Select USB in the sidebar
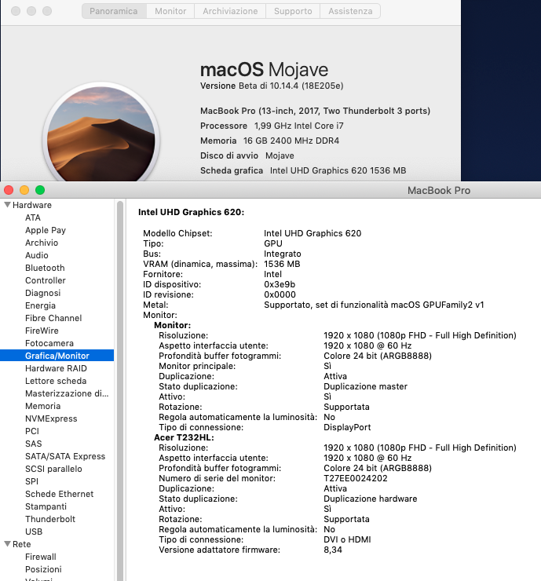 [34, 532]
